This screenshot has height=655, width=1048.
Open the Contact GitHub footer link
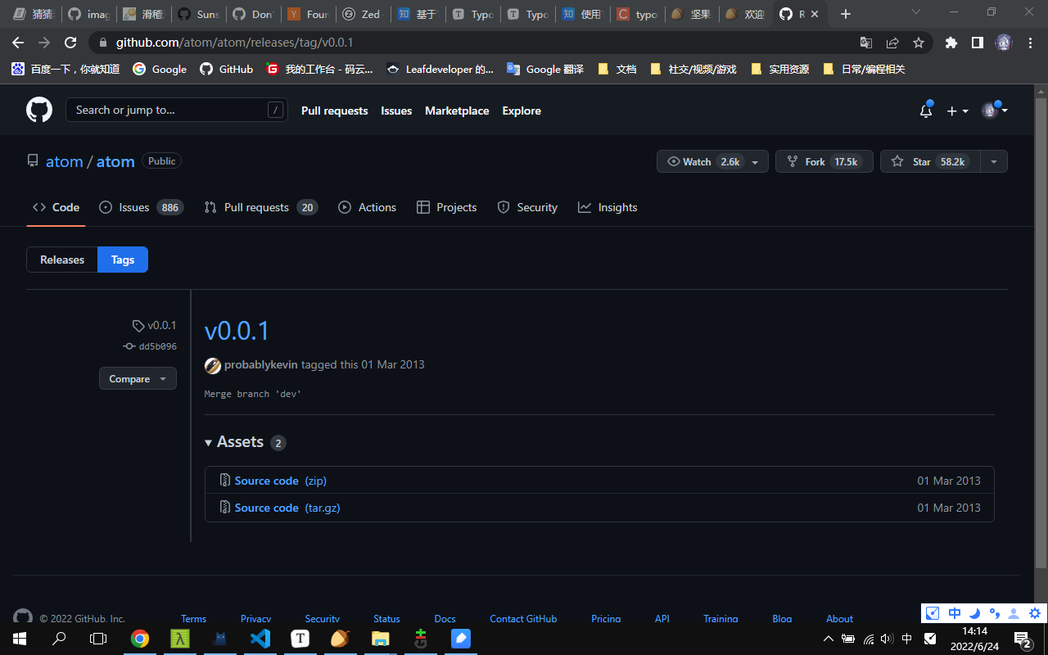[523, 619]
